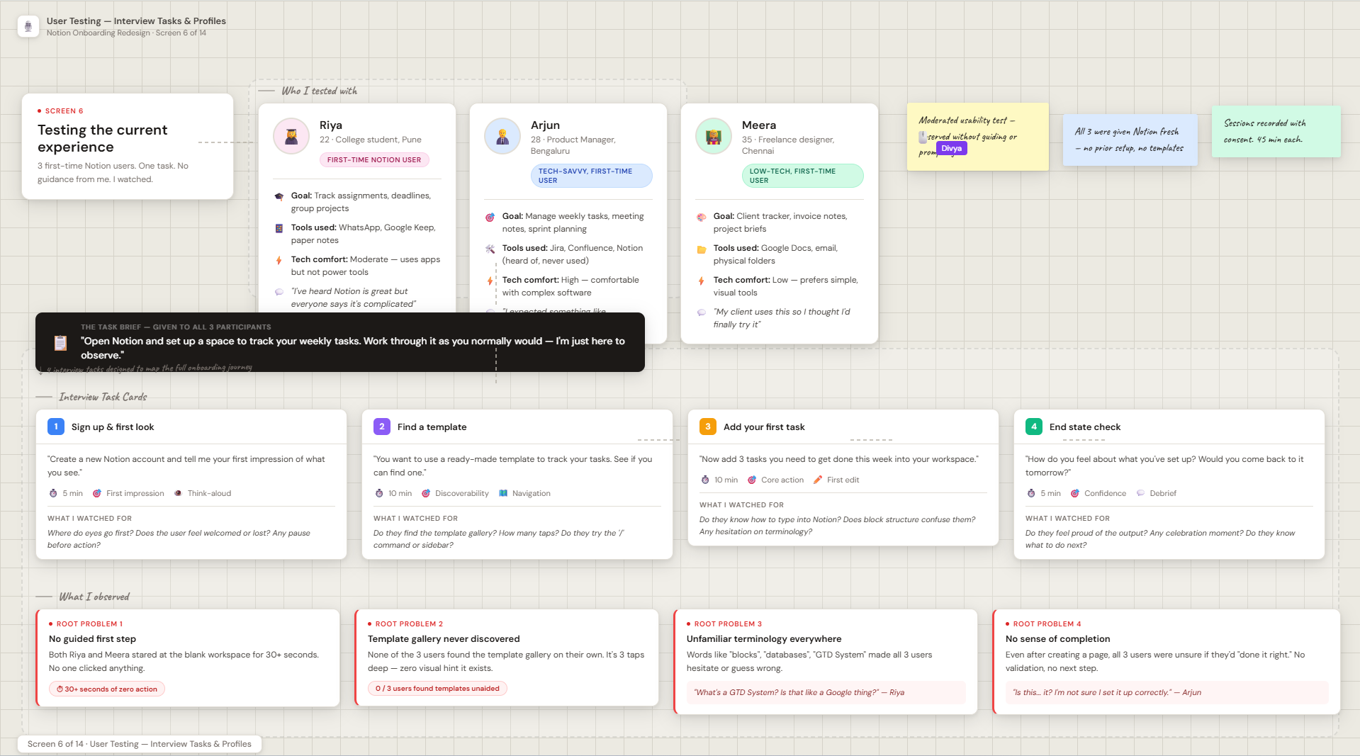
Task: Click the pencil icon beside First edit
Action: coord(818,480)
